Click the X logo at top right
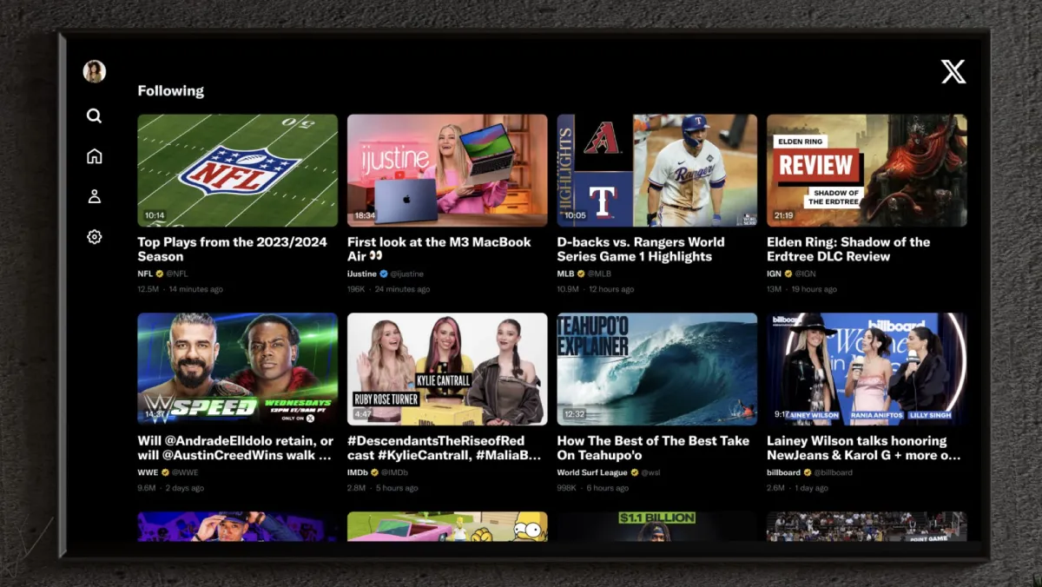1042x587 pixels. tap(953, 72)
